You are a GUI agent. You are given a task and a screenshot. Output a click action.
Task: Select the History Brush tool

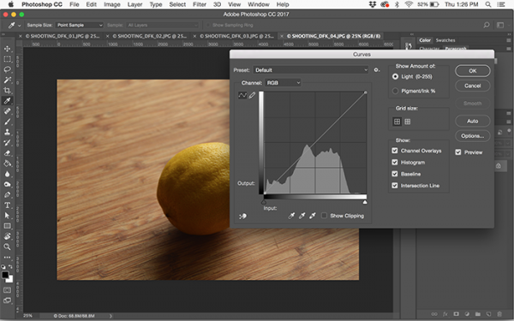pos(7,142)
